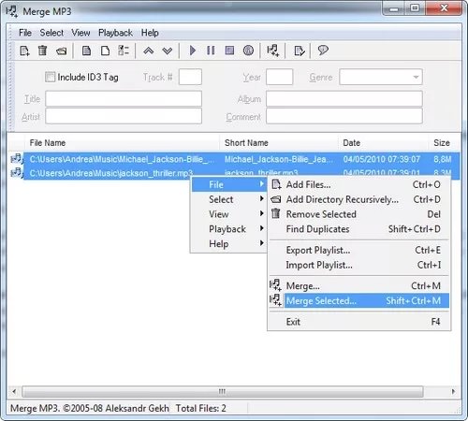Close the Merge MP3 window
The height and width of the screenshot is (421, 468).
444,8
